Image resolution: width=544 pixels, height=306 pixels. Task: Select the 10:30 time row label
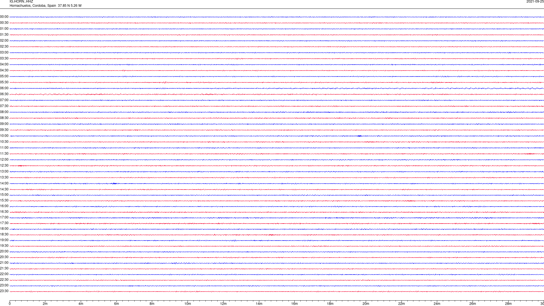[4, 142]
